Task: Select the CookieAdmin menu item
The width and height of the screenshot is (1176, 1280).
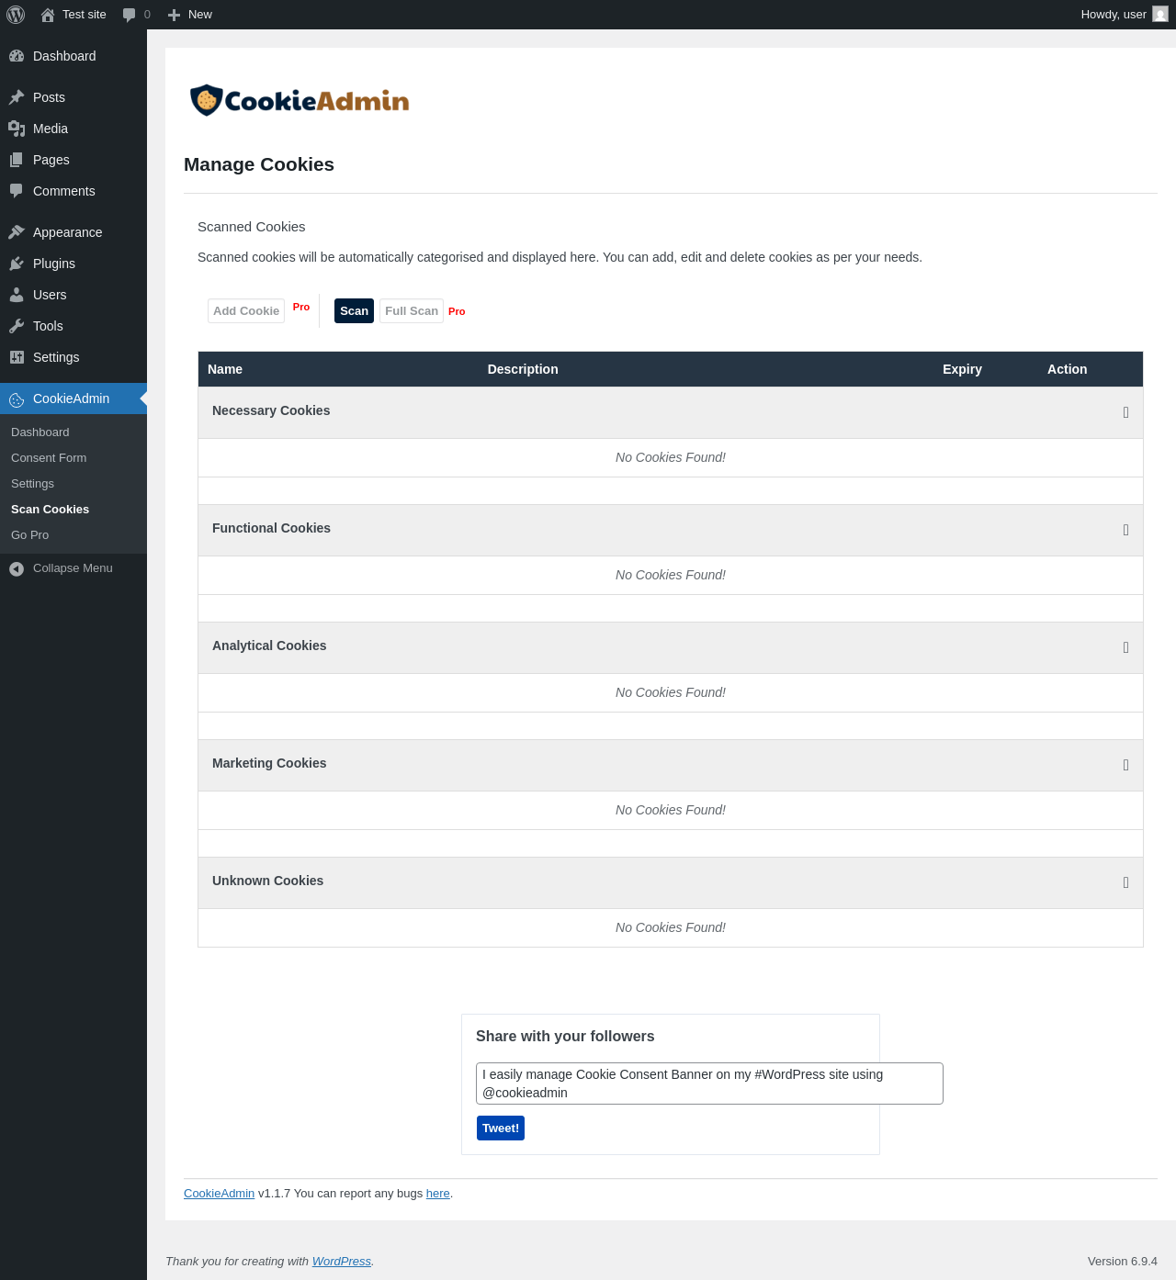Action: point(73,399)
